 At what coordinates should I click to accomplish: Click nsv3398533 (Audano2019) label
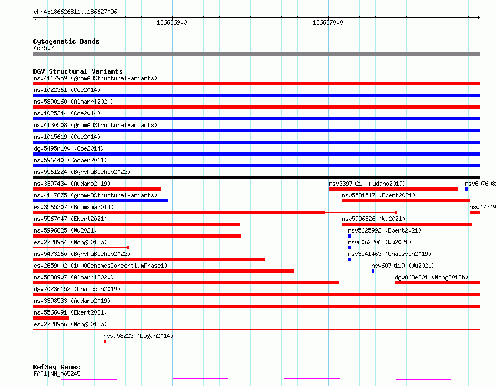pyautogui.click(x=72, y=301)
